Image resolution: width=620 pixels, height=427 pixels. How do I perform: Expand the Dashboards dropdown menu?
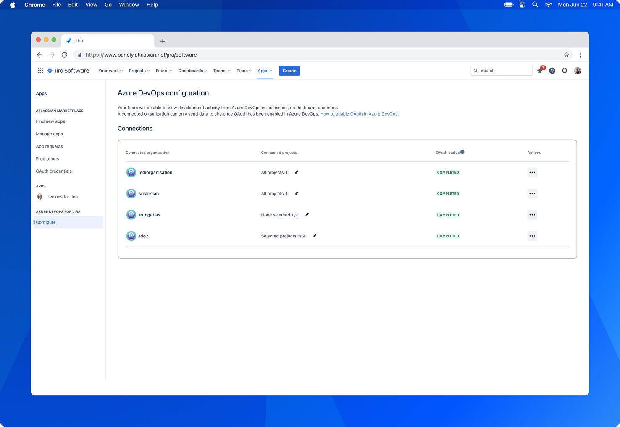pos(192,71)
